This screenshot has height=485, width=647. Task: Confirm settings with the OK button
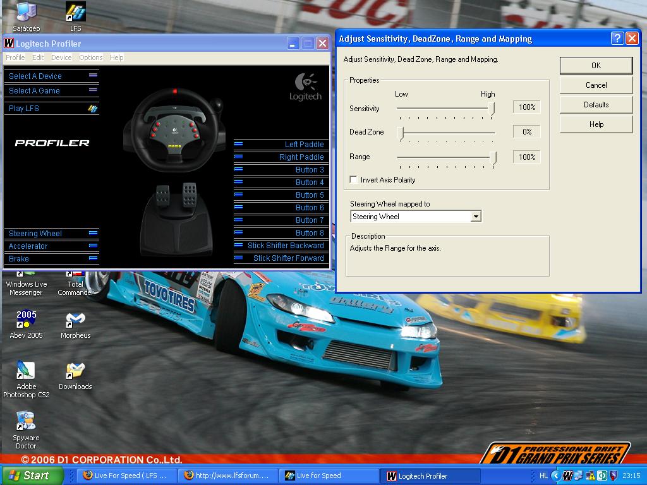tap(596, 66)
